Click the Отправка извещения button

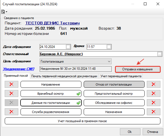(138, 69)
